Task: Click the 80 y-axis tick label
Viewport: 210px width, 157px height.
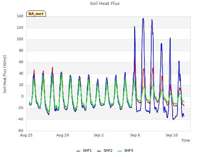Action: pos(21,50)
